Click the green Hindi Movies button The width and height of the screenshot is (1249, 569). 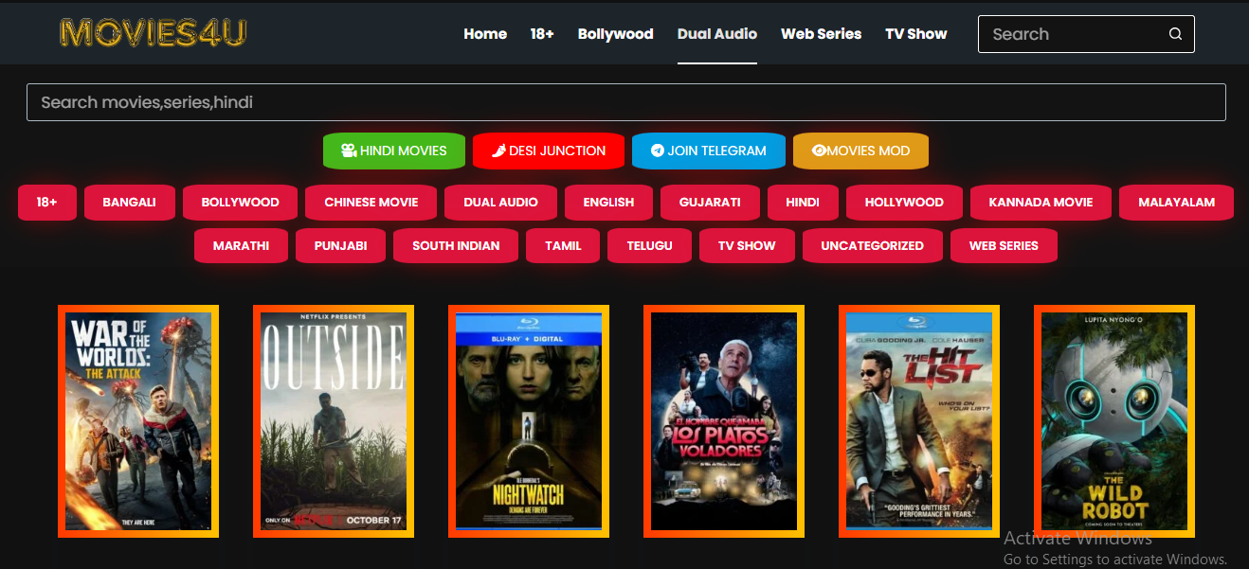coord(394,151)
